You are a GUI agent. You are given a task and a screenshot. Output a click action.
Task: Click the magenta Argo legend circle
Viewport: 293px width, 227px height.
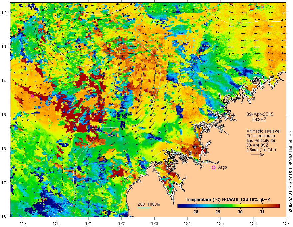pyautogui.click(x=213, y=168)
